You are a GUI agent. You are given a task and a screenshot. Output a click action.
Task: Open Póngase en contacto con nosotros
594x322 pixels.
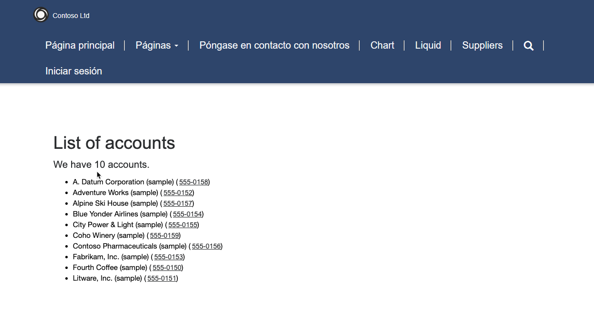274,45
